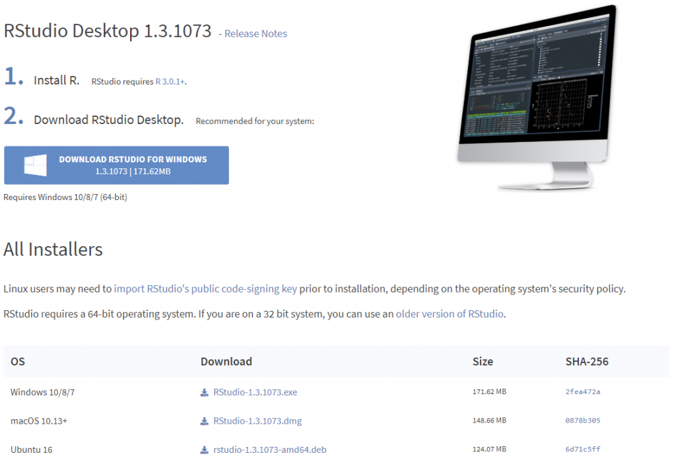Click the OS column header
Image resolution: width=676 pixels, height=466 pixels.
[x=18, y=362]
